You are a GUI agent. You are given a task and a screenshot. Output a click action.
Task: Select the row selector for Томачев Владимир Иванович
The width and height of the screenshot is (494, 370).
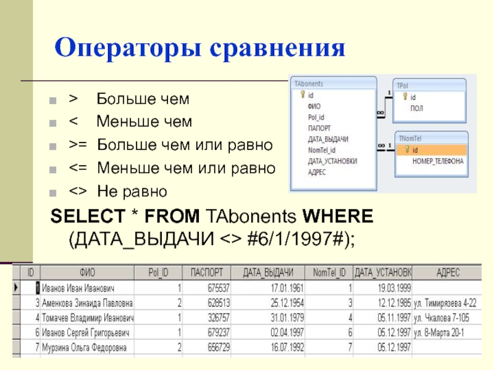[16, 318]
